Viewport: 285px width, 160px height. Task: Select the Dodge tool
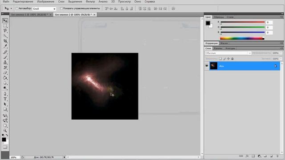click(5, 88)
